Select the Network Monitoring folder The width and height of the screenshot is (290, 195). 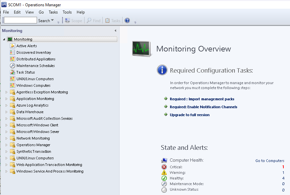pos(33,138)
